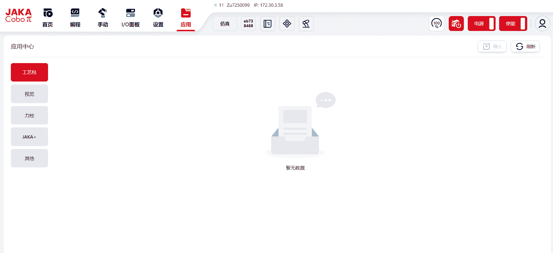Click the 导入 import button
553x253 pixels.
click(x=492, y=46)
